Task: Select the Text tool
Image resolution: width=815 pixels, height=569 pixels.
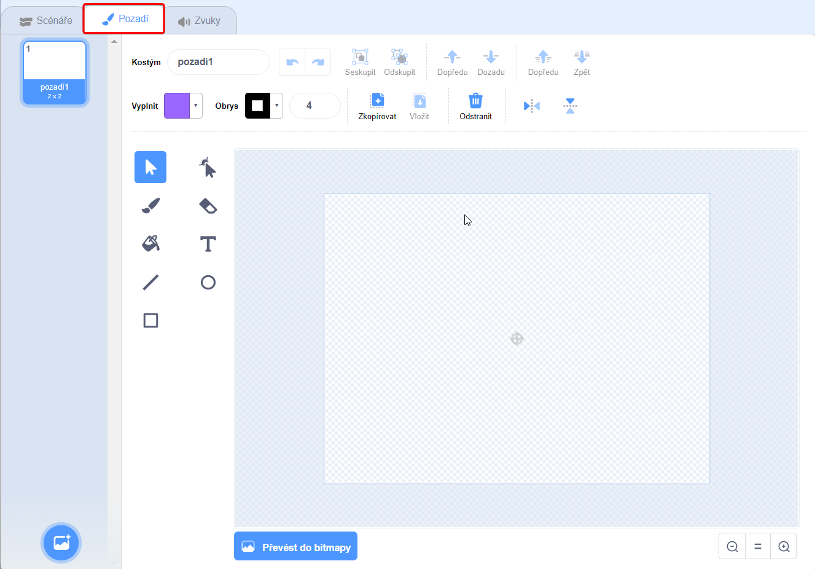Action: pos(208,244)
